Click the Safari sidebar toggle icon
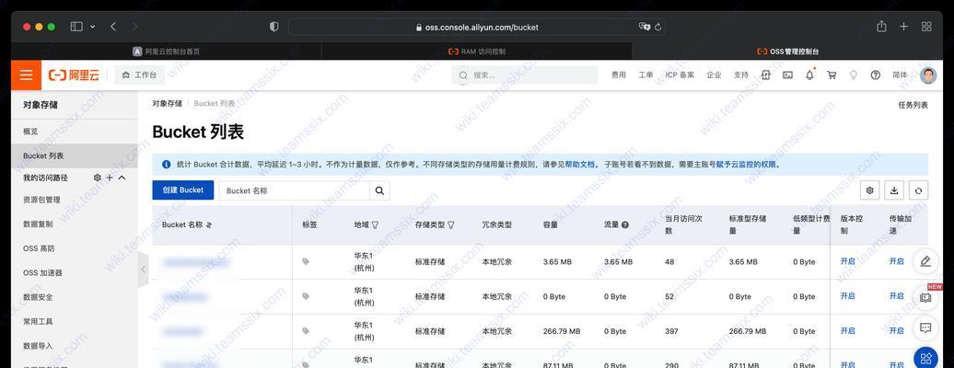This screenshot has height=368, width=954. (76, 27)
